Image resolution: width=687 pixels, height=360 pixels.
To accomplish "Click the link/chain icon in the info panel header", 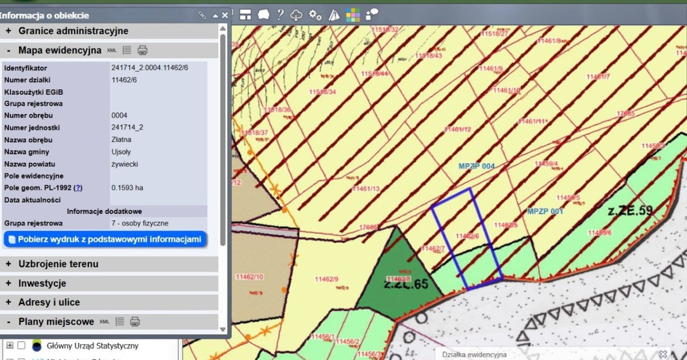I will tap(202, 15).
